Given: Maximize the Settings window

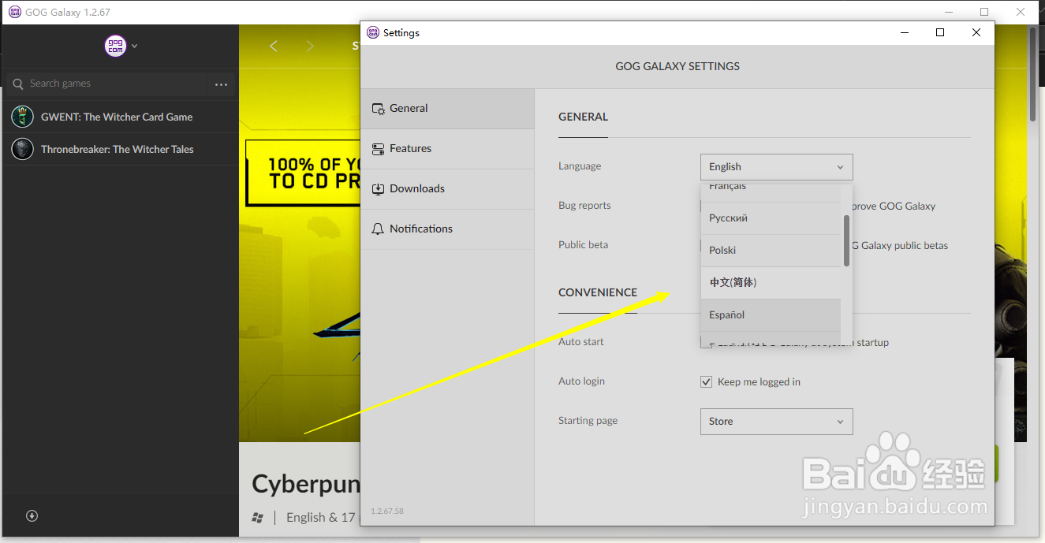Looking at the screenshot, I should point(940,32).
